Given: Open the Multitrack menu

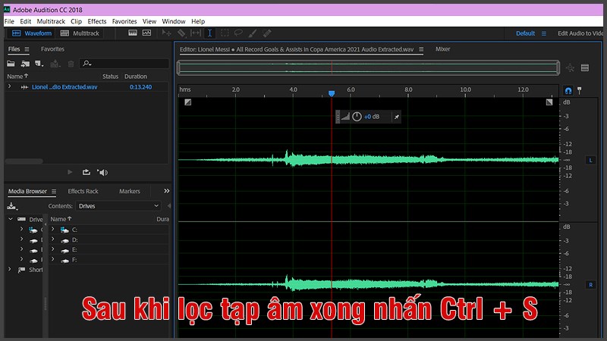Looking at the screenshot, I should click(x=51, y=21).
